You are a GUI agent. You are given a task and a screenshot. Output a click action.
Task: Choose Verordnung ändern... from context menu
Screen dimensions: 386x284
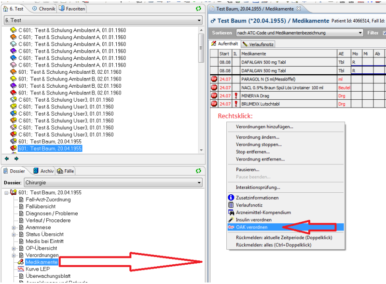point(258,137)
